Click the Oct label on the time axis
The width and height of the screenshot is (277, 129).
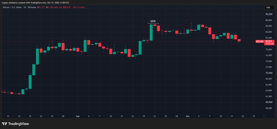[188, 116]
